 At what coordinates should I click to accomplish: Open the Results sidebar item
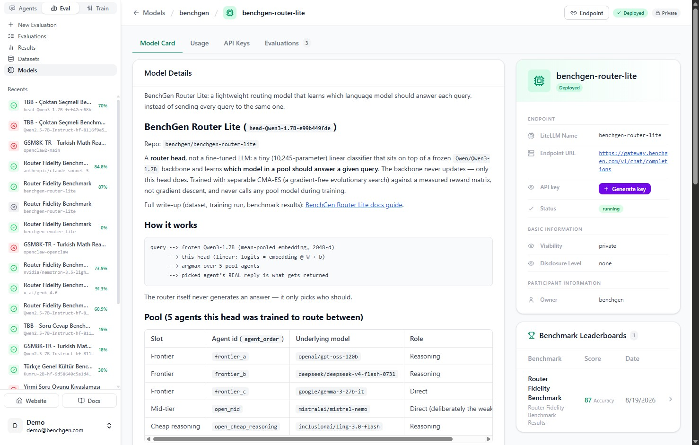point(60,47)
